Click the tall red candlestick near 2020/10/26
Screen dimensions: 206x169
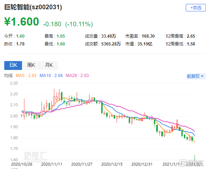24,109
